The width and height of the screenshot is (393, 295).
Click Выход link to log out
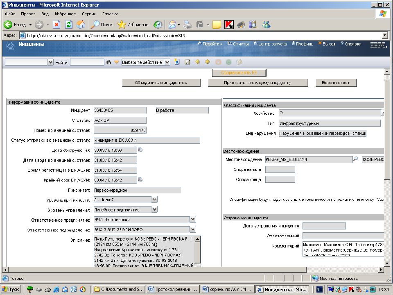(x=327, y=44)
